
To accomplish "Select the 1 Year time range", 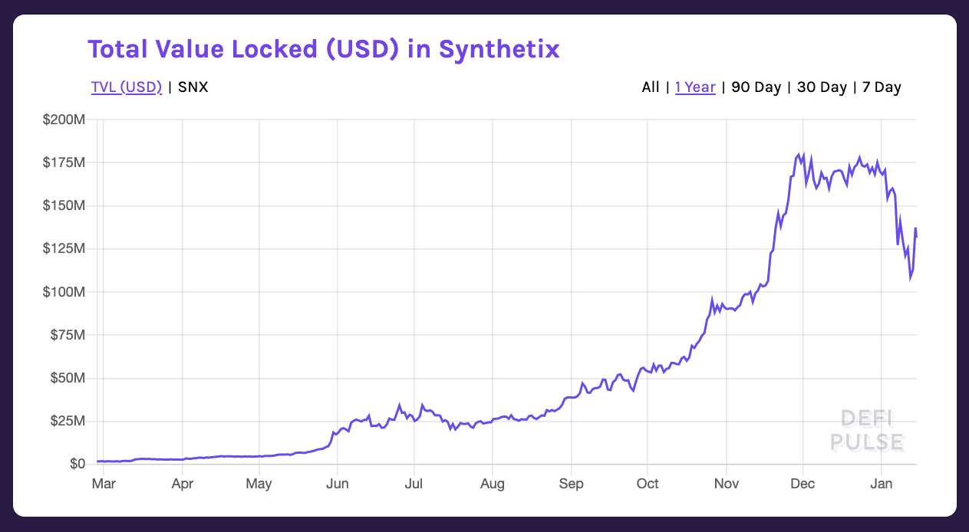I will (695, 87).
